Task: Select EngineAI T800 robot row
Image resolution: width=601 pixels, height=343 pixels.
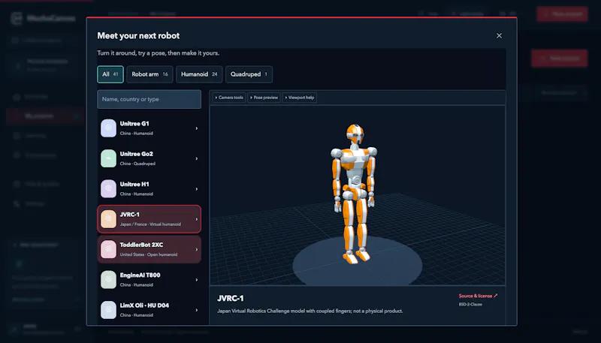Action: coord(149,279)
